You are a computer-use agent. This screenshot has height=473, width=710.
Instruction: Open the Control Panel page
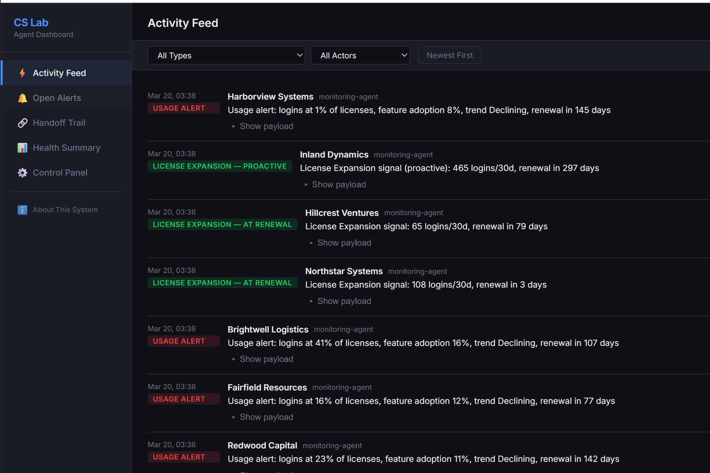67,172
